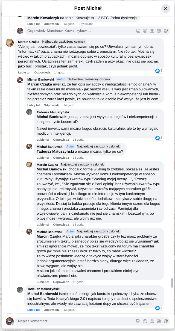Viewport: 175px width, 331px height.
Task: Open sticker picker in bottom comment box
Action: click(x=165, y=321)
